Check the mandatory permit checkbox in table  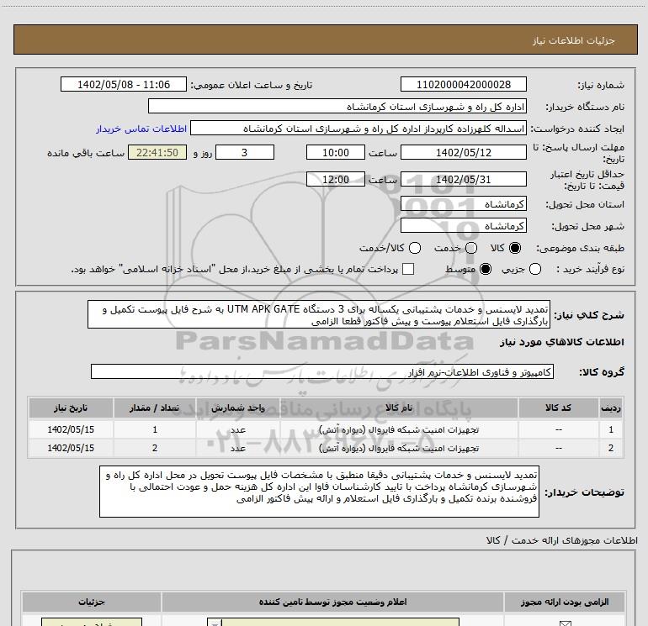pos(565,623)
